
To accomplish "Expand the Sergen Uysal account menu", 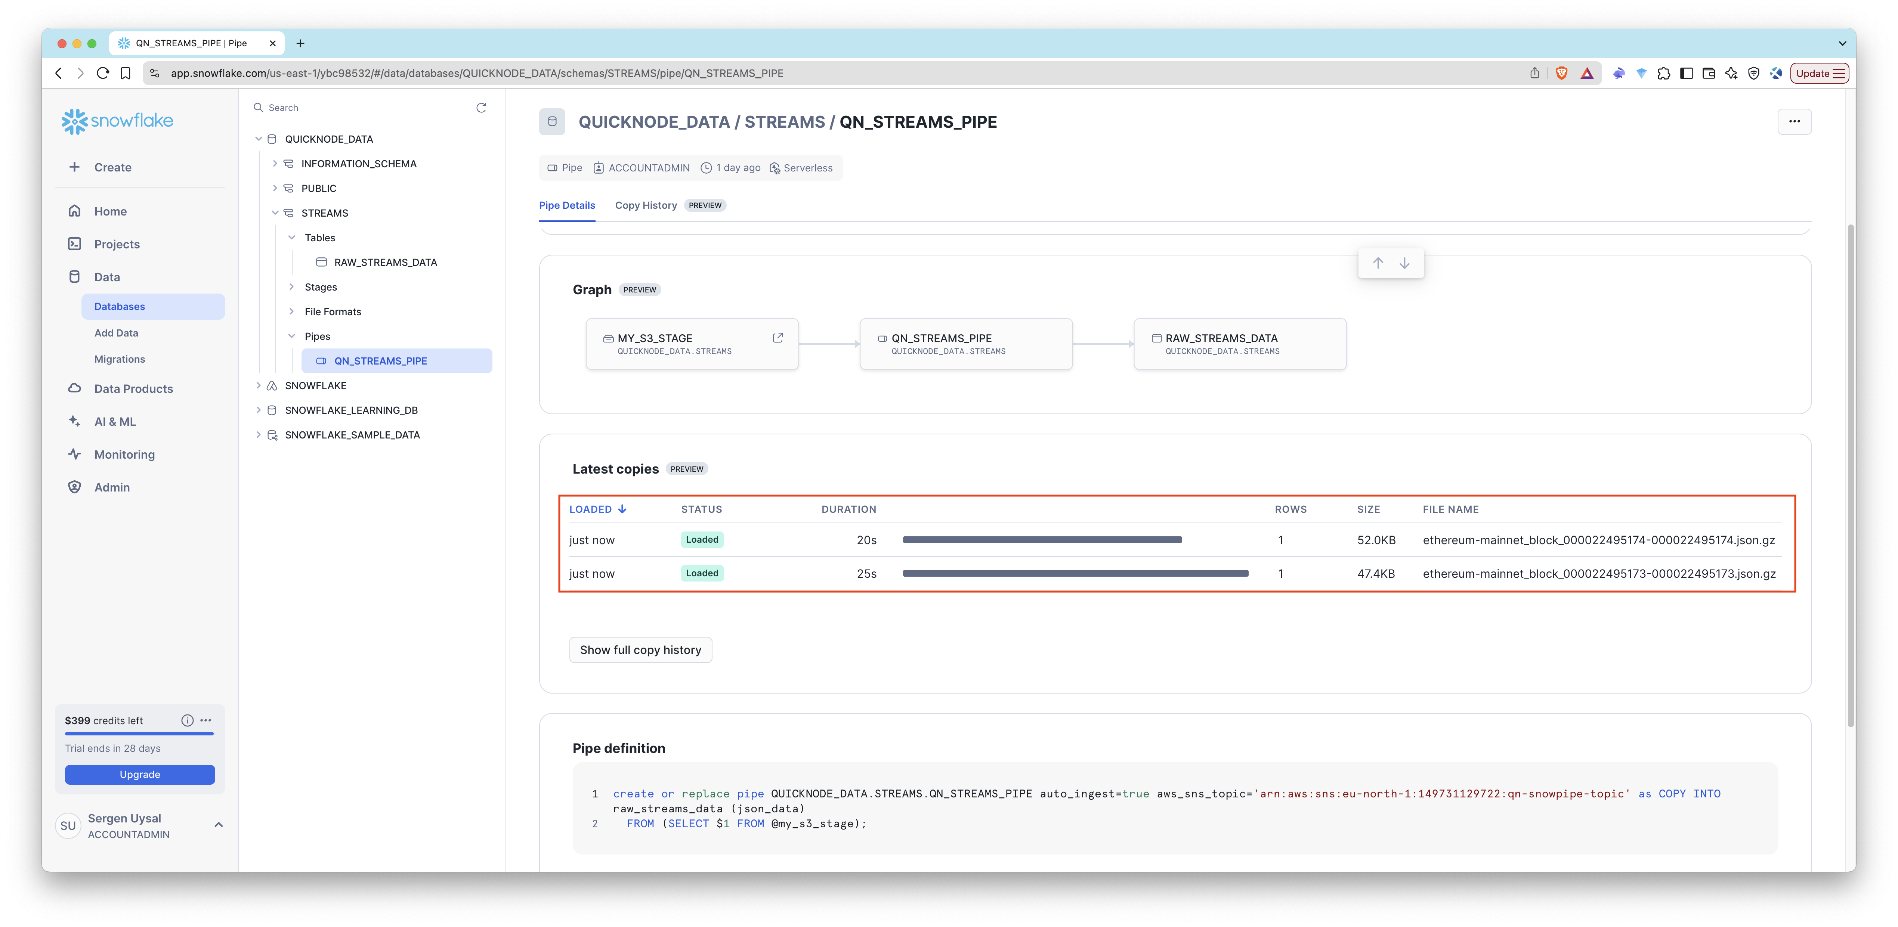I will click(x=218, y=825).
